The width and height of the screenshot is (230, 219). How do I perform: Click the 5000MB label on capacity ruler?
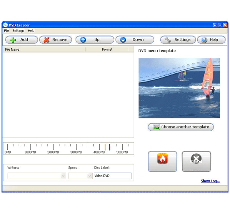122,152
